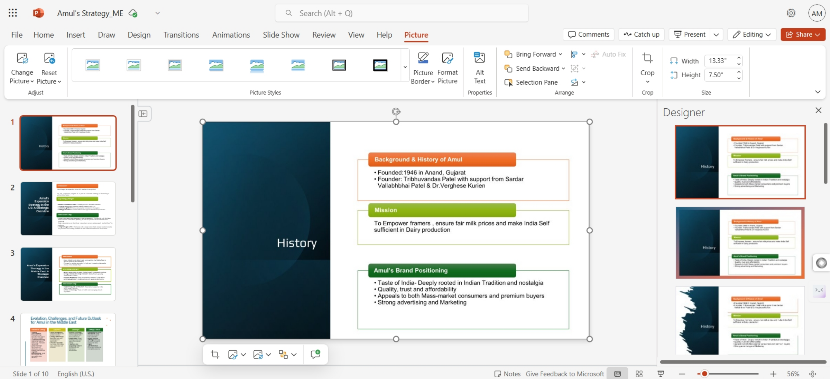The height and width of the screenshot is (379, 830).
Task: Click the Rotate objects icon
Action: 574,82
